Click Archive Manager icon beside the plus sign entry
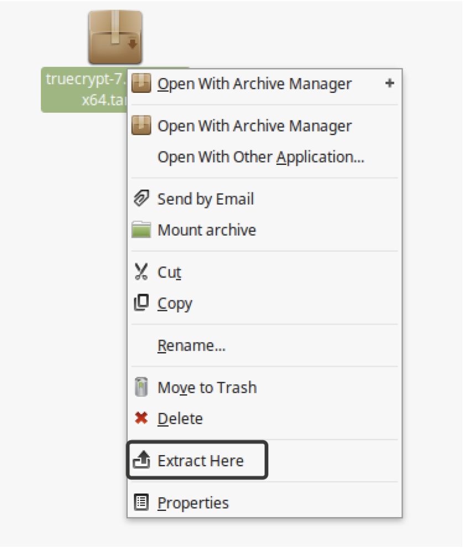The width and height of the screenshot is (464, 548). [x=142, y=84]
